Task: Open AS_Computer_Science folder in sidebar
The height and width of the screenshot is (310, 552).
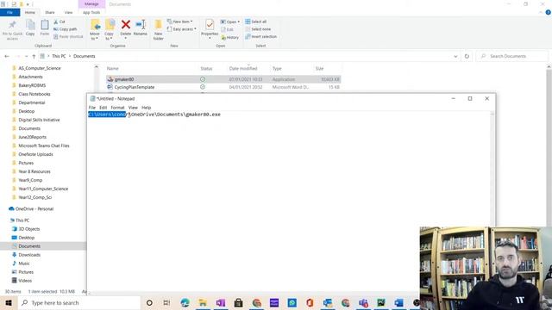Action: pyautogui.click(x=40, y=68)
